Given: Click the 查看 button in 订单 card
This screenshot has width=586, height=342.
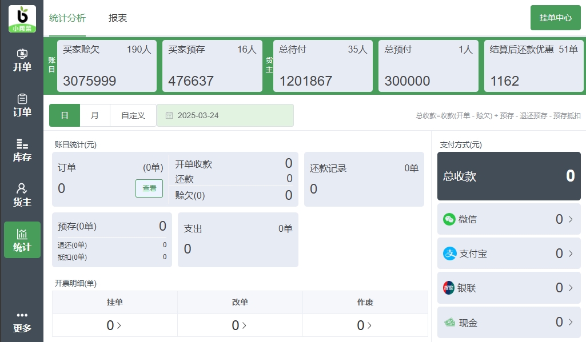Looking at the screenshot, I should point(149,188).
